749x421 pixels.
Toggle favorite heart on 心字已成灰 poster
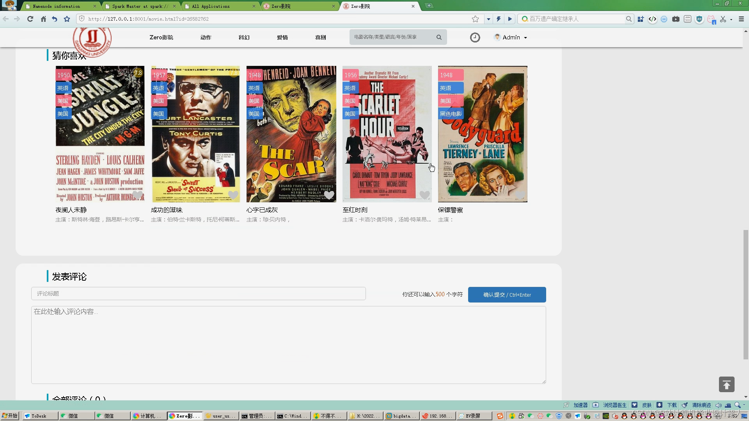[x=329, y=195]
